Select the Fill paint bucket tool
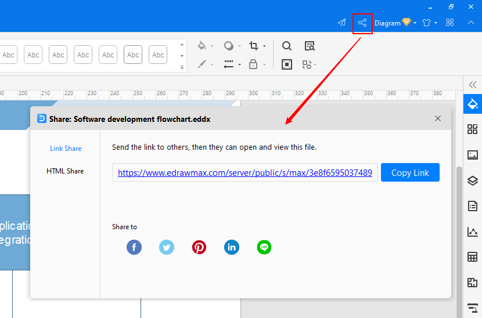This screenshot has width=482, height=318. coord(202,46)
